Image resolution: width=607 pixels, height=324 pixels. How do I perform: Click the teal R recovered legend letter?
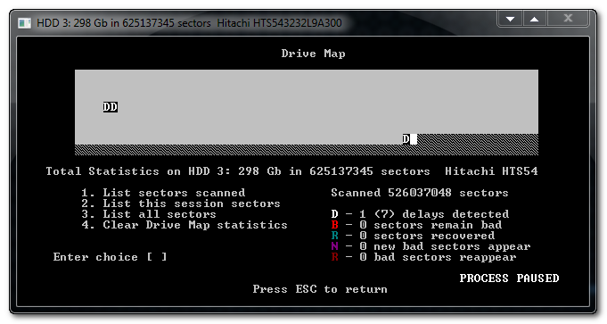point(335,236)
